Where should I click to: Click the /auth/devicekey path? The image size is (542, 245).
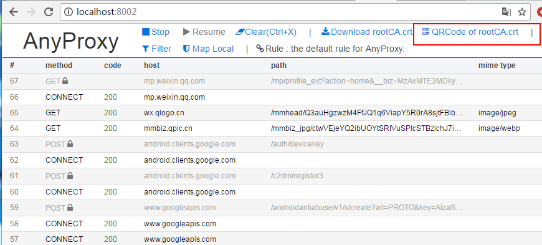click(x=297, y=144)
